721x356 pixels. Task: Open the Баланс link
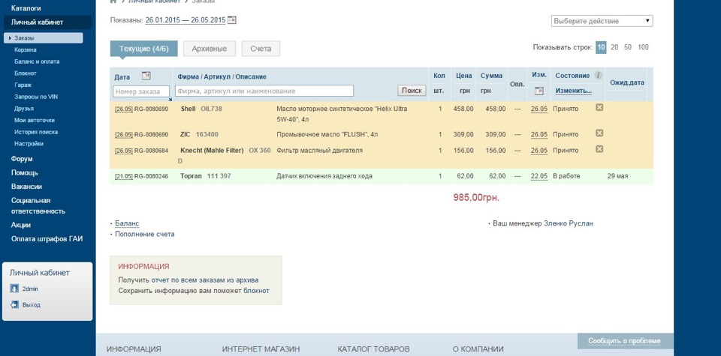[x=127, y=223]
